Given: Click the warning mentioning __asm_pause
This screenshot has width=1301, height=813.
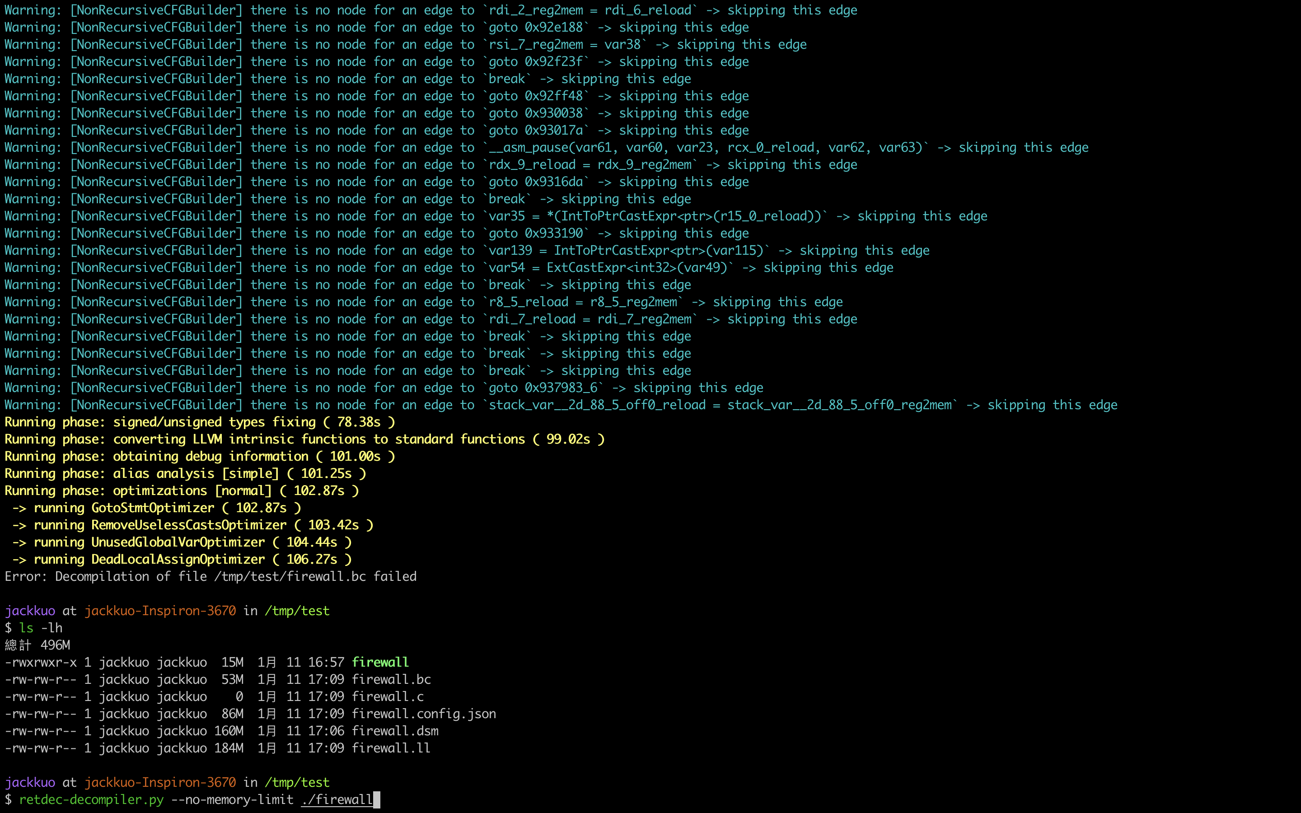Looking at the screenshot, I should pyautogui.click(x=546, y=147).
